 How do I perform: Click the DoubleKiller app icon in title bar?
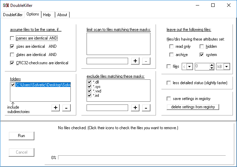[6, 5]
